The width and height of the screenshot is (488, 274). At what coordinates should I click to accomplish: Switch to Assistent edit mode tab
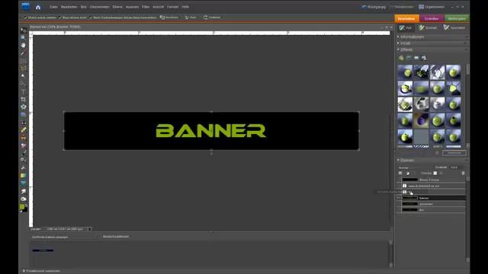point(454,27)
